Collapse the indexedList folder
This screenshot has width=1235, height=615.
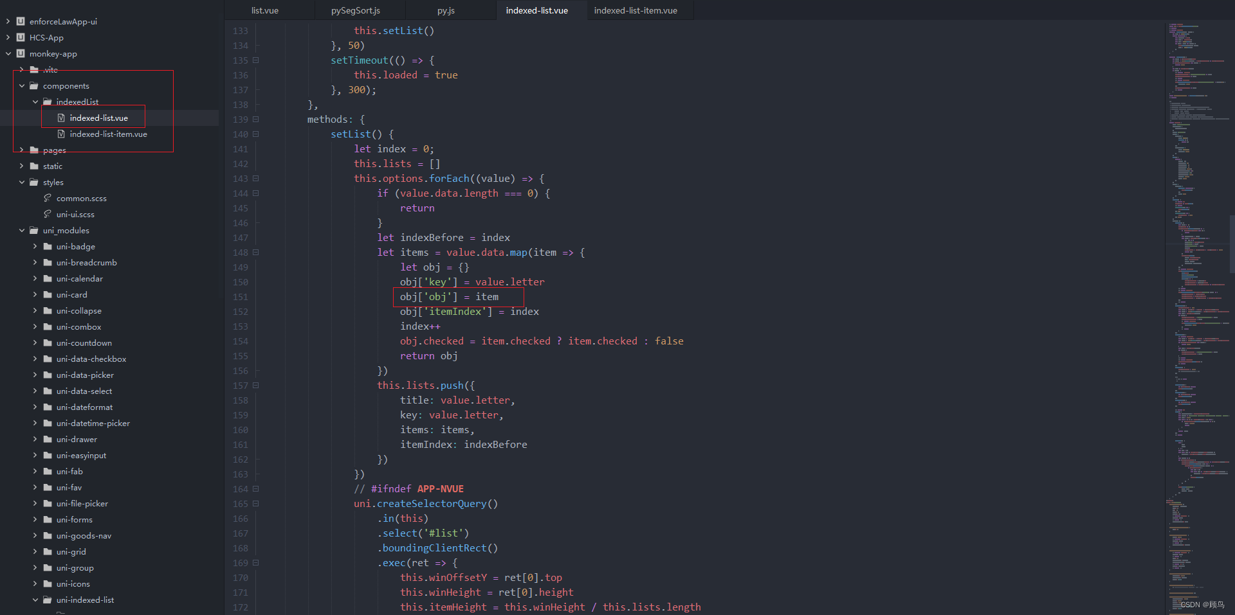click(35, 102)
